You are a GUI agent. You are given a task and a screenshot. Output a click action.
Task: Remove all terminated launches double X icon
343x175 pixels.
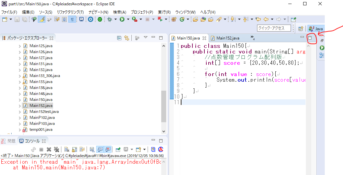pos(56,149)
